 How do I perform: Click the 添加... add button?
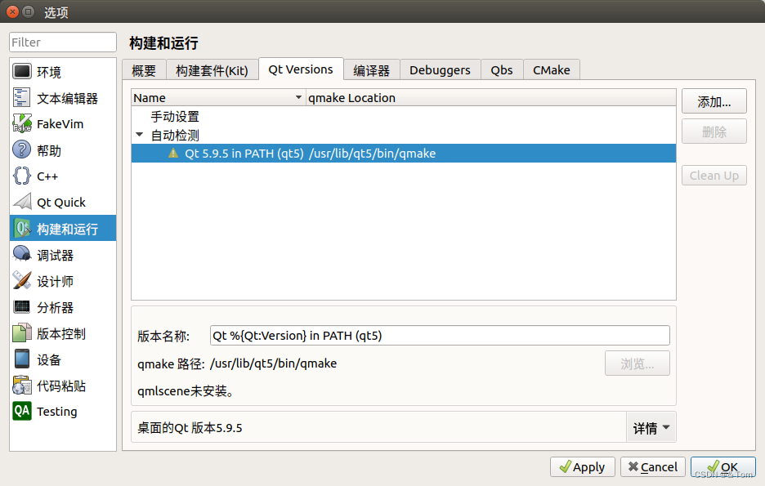714,101
